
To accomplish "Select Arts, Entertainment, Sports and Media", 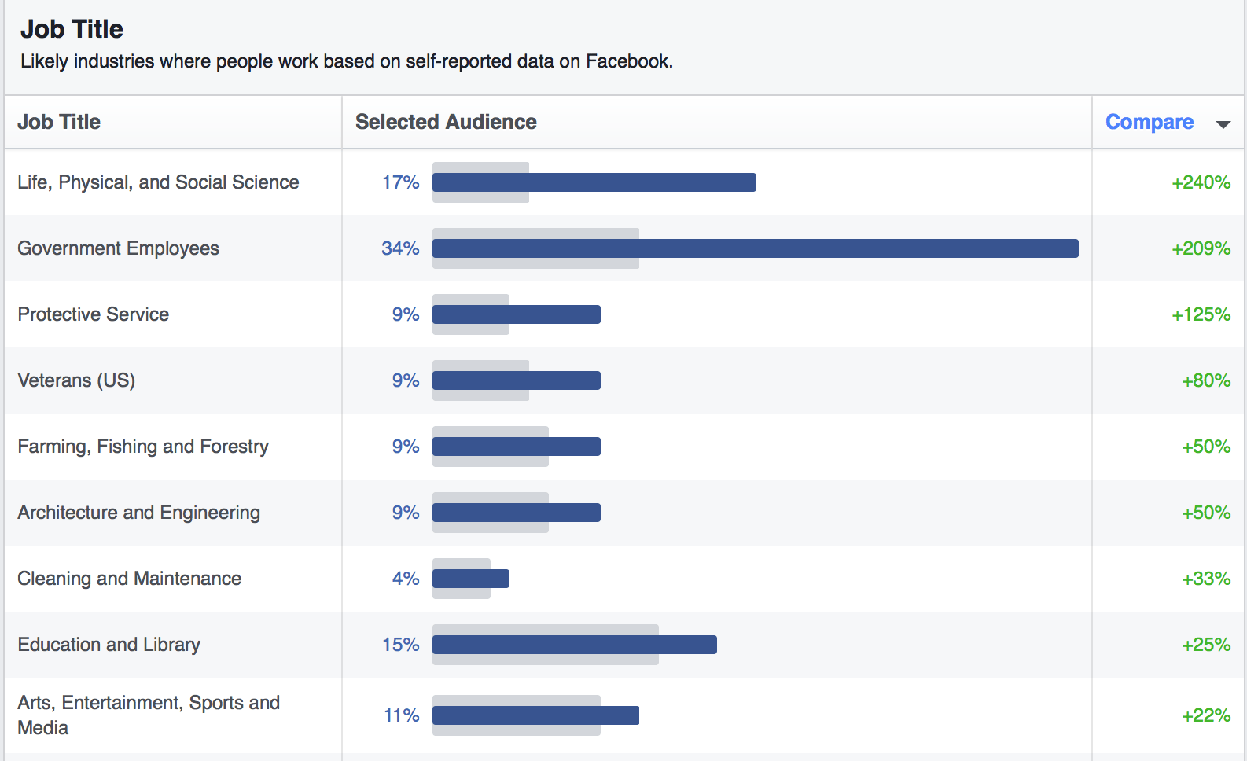I will (149, 715).
